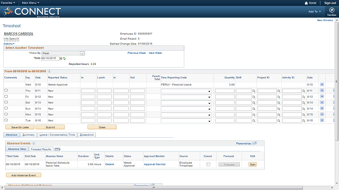
Task: Switch to the Exceptions tab
Action: 87,135
